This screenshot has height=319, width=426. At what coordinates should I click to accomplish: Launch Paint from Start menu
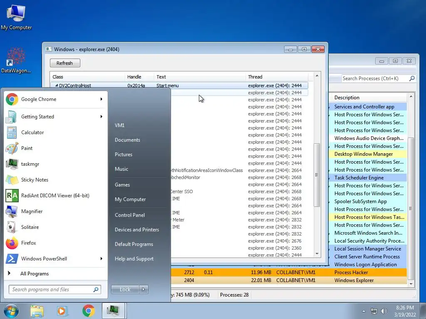(x=55, y=148)
